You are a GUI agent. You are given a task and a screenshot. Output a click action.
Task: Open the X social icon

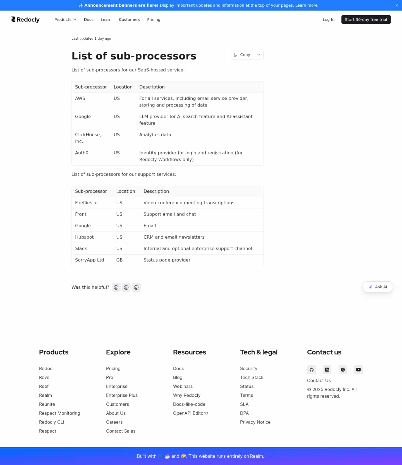[x=343, y=370]
